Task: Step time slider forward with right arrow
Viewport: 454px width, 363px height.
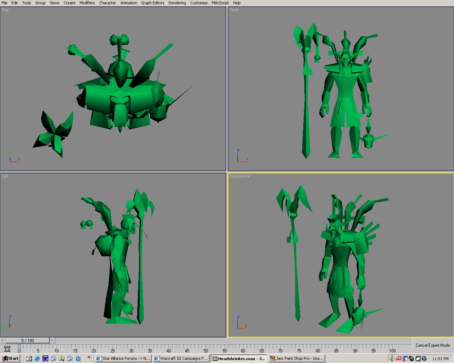Action: click(x=52, y=340)
